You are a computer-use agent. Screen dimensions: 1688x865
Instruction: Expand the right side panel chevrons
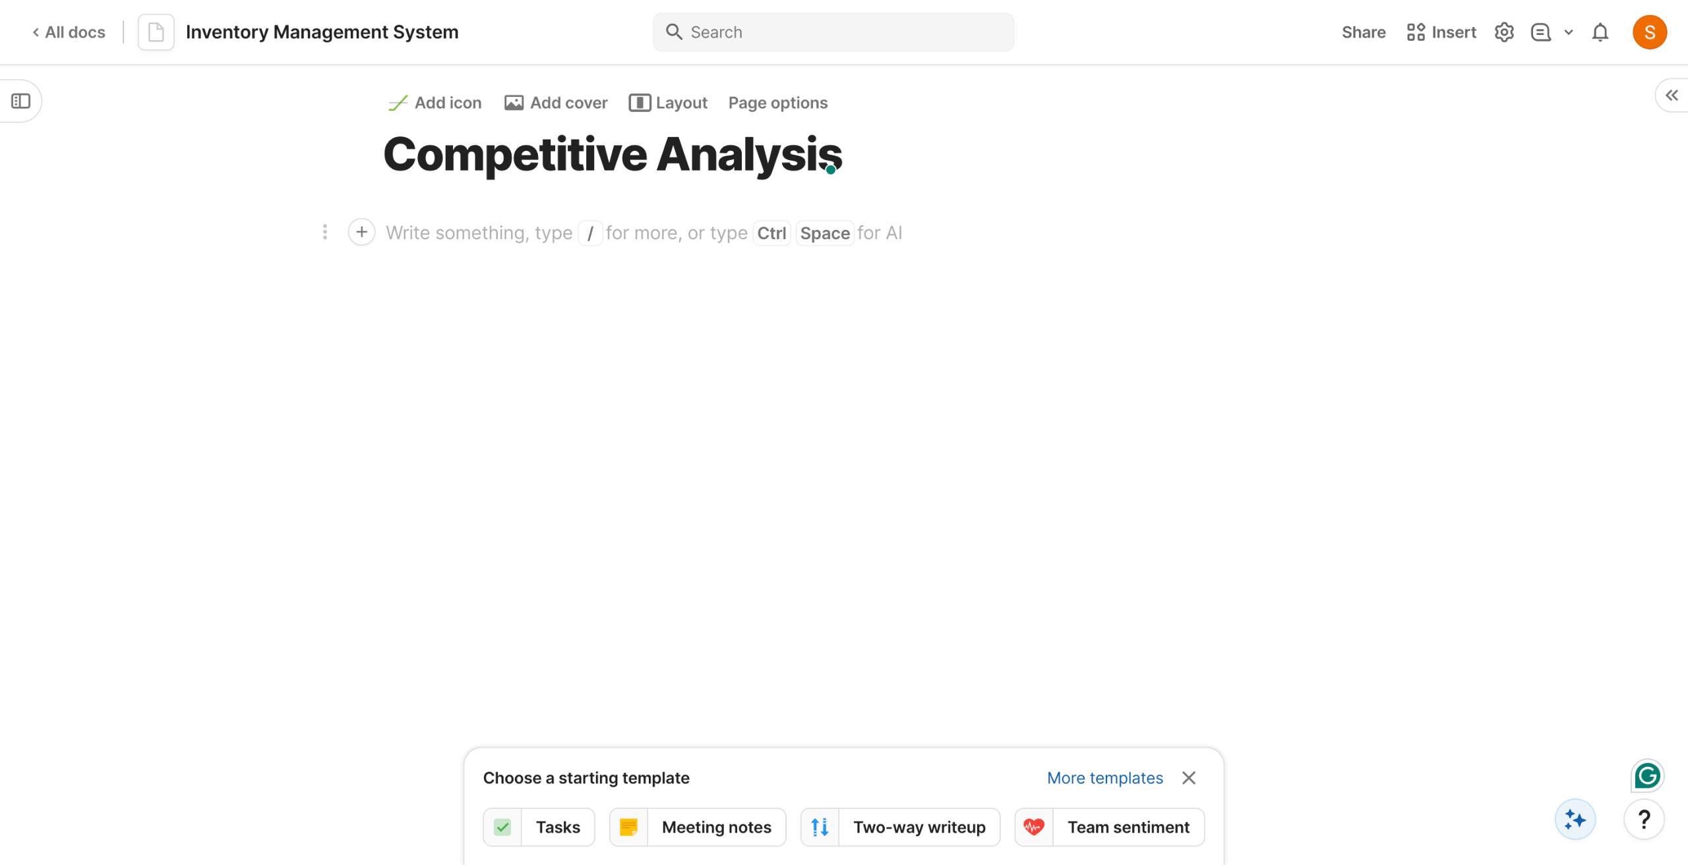click(1672, 96)
